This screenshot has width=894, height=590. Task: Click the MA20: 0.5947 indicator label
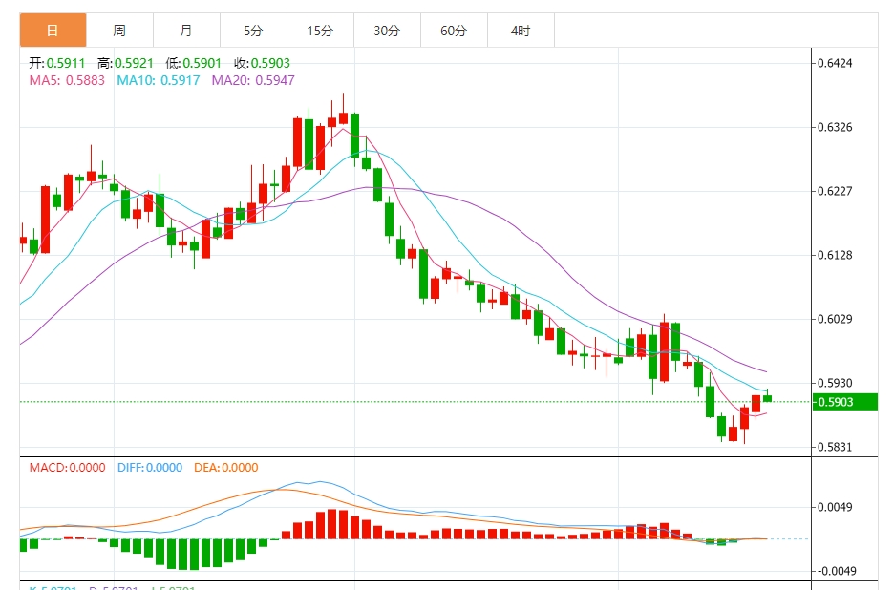[253, 80]
